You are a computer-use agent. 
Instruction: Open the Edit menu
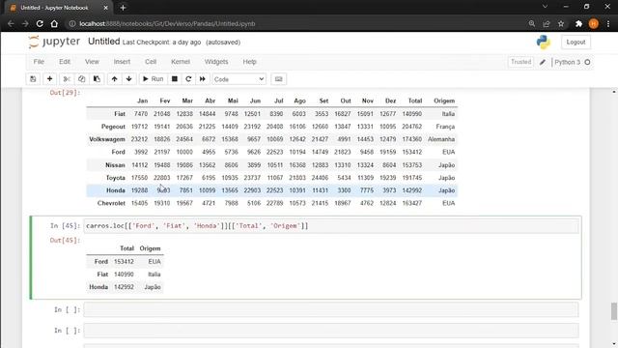65,62
